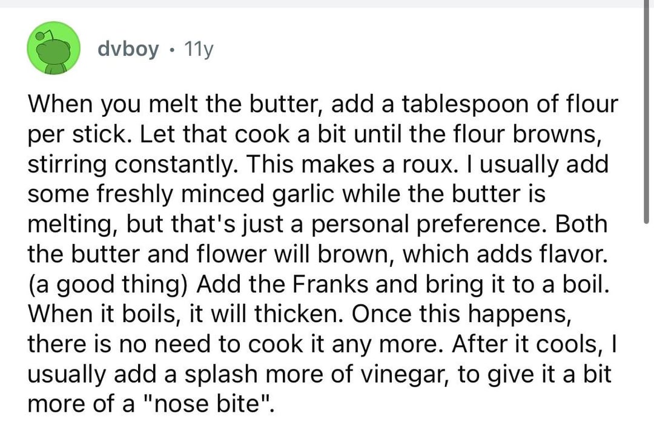Click the word "vinegar" in the comment

click(x=402, y=372)
